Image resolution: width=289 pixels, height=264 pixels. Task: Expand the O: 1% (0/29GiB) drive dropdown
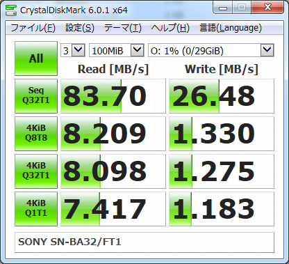click(267, 50)
